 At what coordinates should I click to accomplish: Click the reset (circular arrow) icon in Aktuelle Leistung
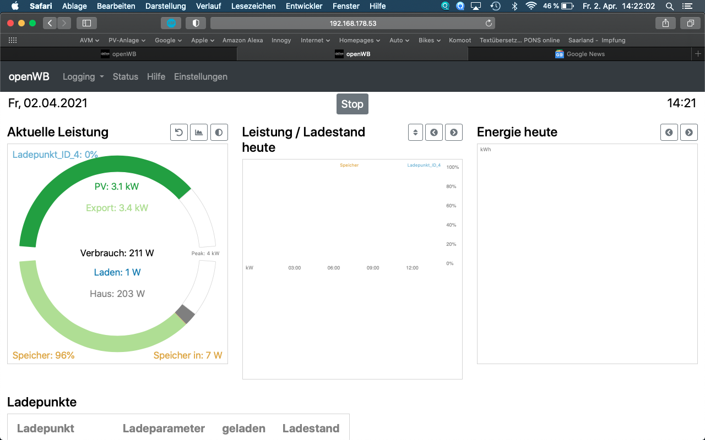click(179, 133)
